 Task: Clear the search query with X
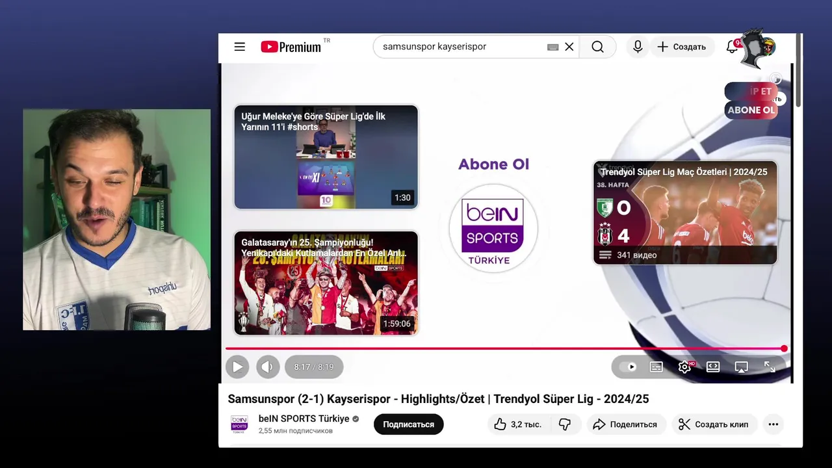[x=569, y=47]
